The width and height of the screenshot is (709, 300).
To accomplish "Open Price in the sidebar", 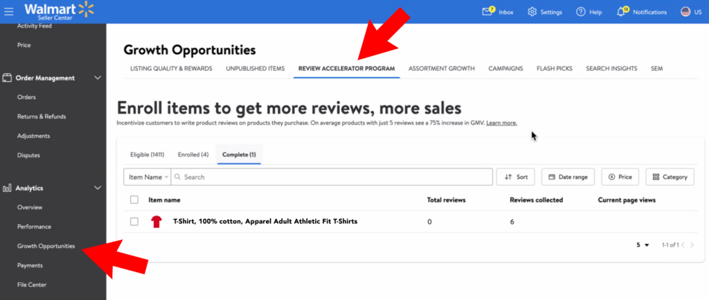I will pos(24,45).
